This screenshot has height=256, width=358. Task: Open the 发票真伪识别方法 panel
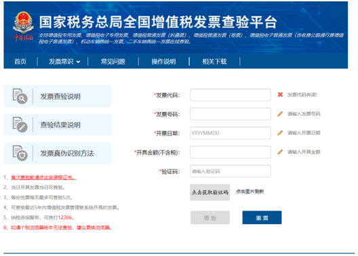tap(58, 153)
